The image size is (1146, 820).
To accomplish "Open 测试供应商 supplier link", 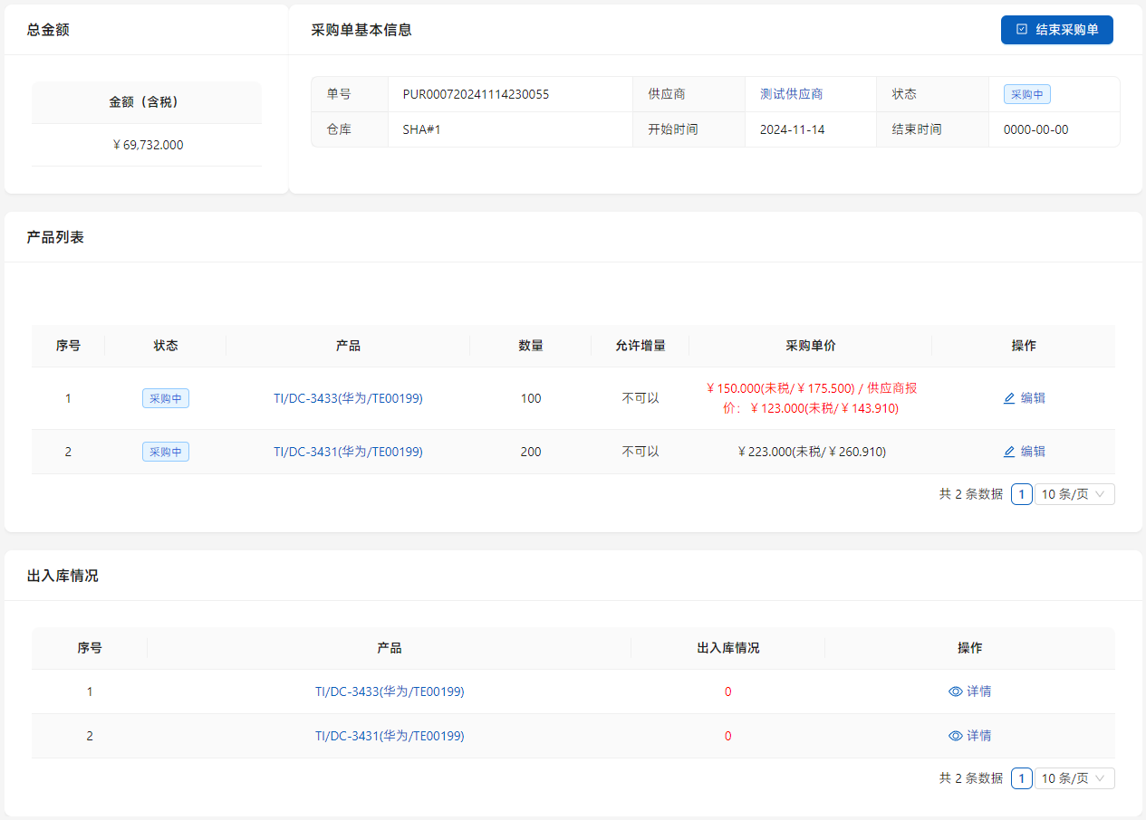I will (x=791, y=94).
